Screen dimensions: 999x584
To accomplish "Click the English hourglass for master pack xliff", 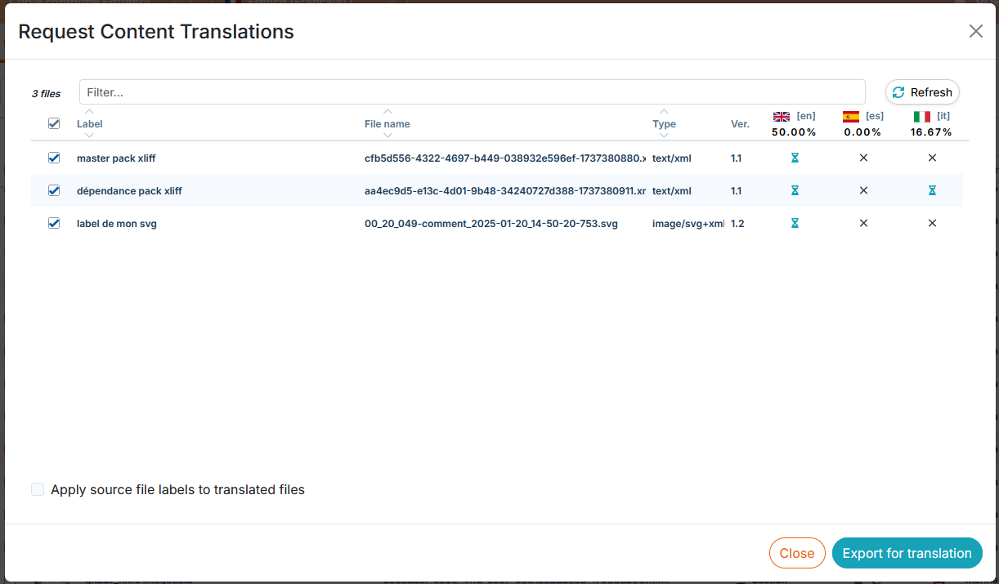I will [x=795, y=158].
